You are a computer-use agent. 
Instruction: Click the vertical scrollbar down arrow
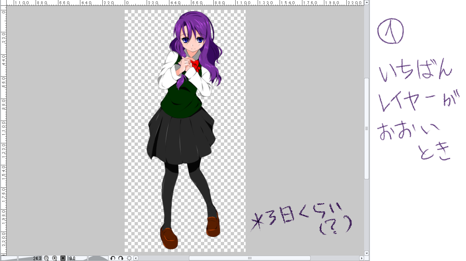[367, 253]
